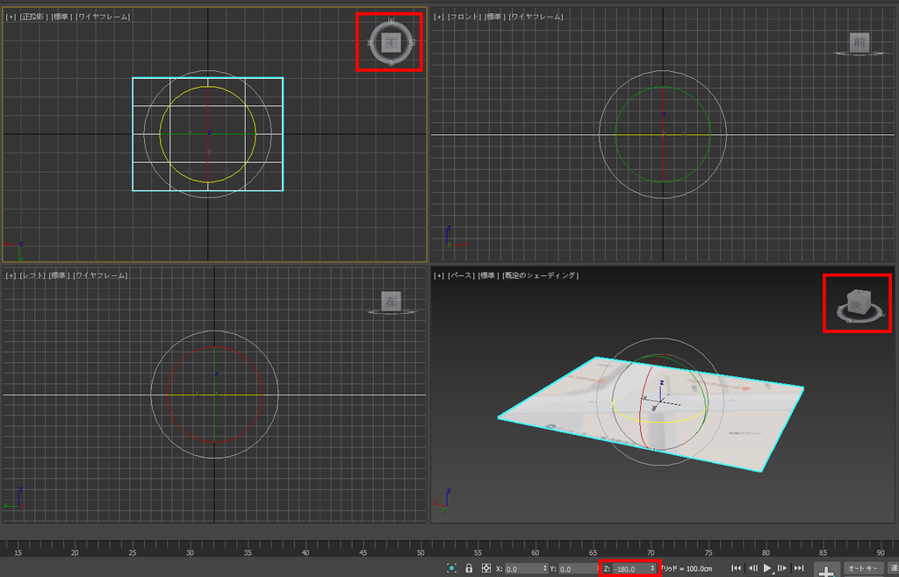Open [標準] menu in the レフト viewport

(x=61, y=275)
